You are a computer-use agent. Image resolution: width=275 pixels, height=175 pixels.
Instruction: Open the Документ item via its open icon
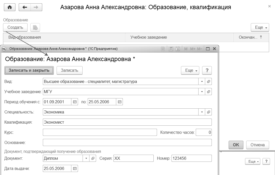tap(93, 158)
